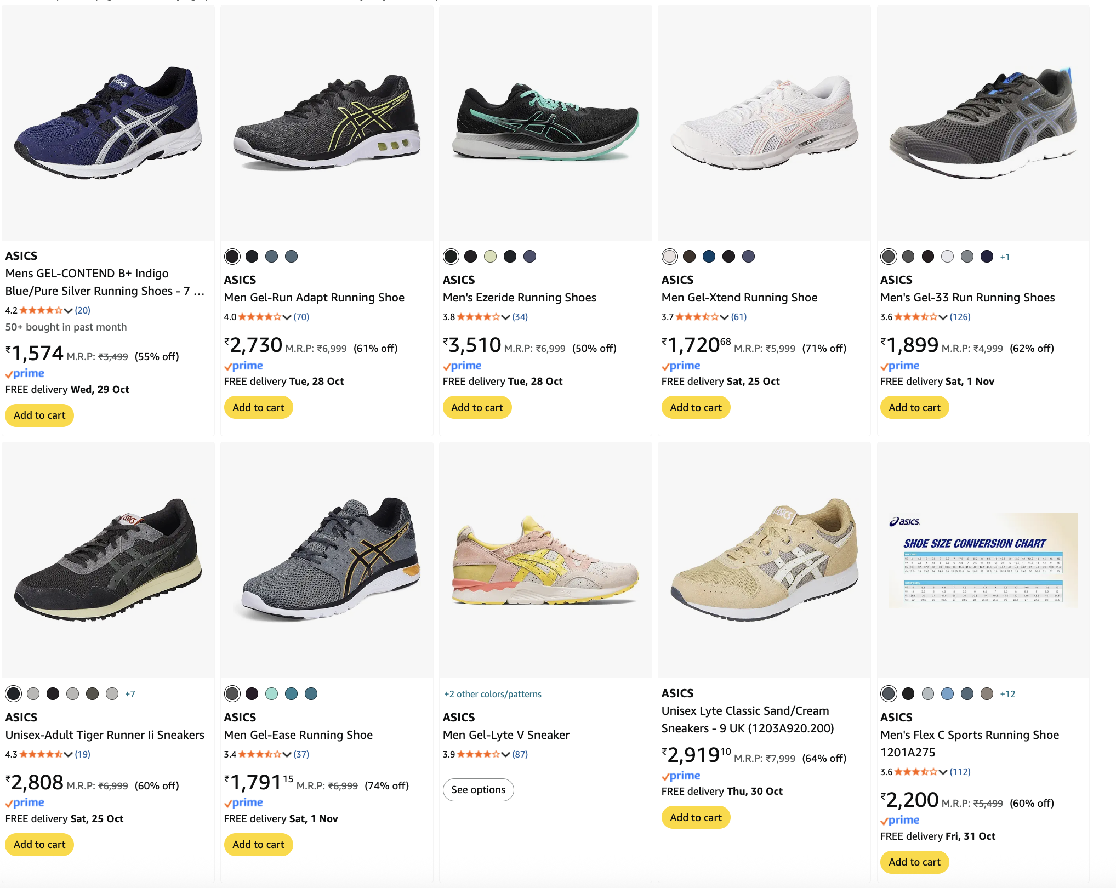Open the 126 reviews for Gel-33 Run
1116x888 pixels.
pos(960,317)
